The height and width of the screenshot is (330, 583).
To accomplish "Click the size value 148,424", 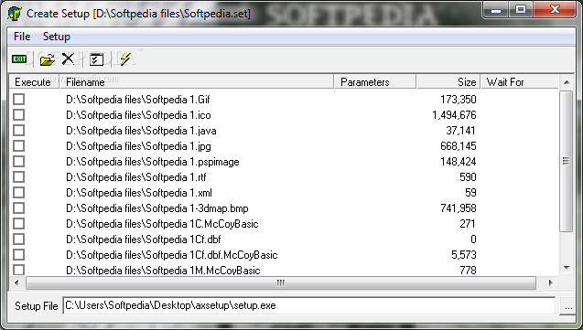I will tap(458, 162).
